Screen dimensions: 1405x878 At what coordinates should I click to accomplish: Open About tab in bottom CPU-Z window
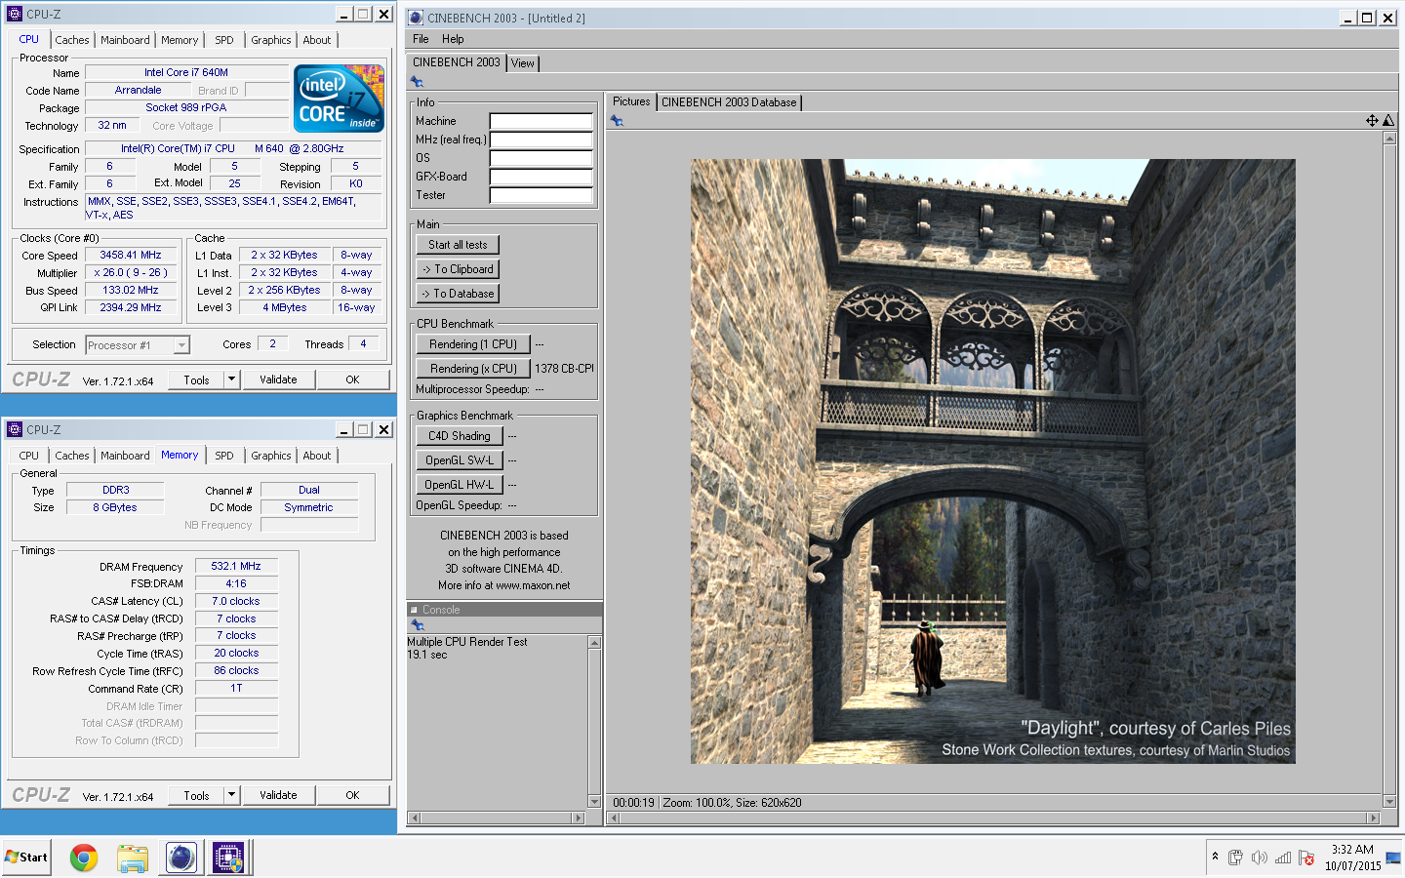317,456
